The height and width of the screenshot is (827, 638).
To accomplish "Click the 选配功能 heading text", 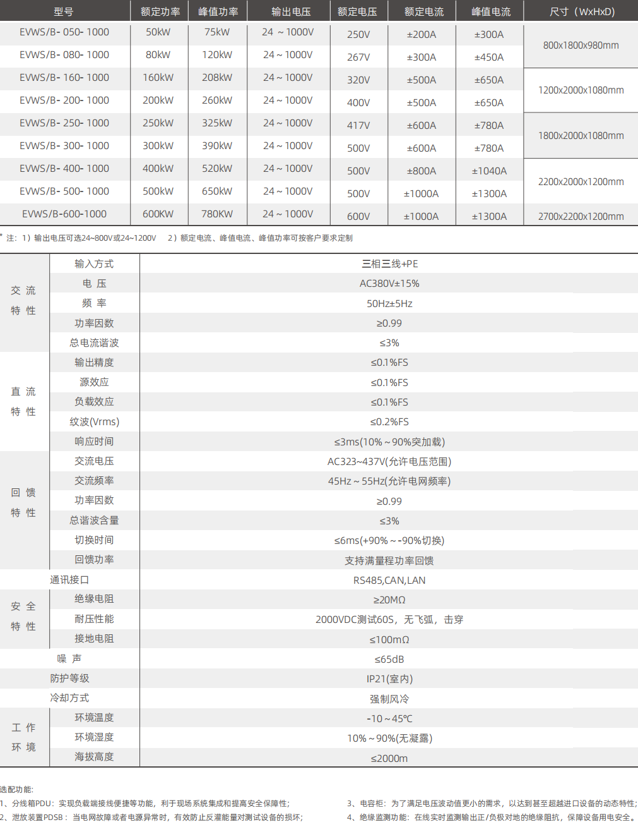I will [16, 790].
